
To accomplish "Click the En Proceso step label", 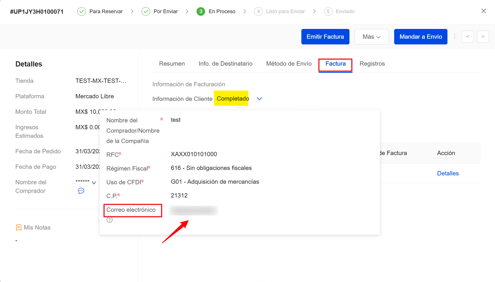I will pyautogui.click(x=222, y=11).
